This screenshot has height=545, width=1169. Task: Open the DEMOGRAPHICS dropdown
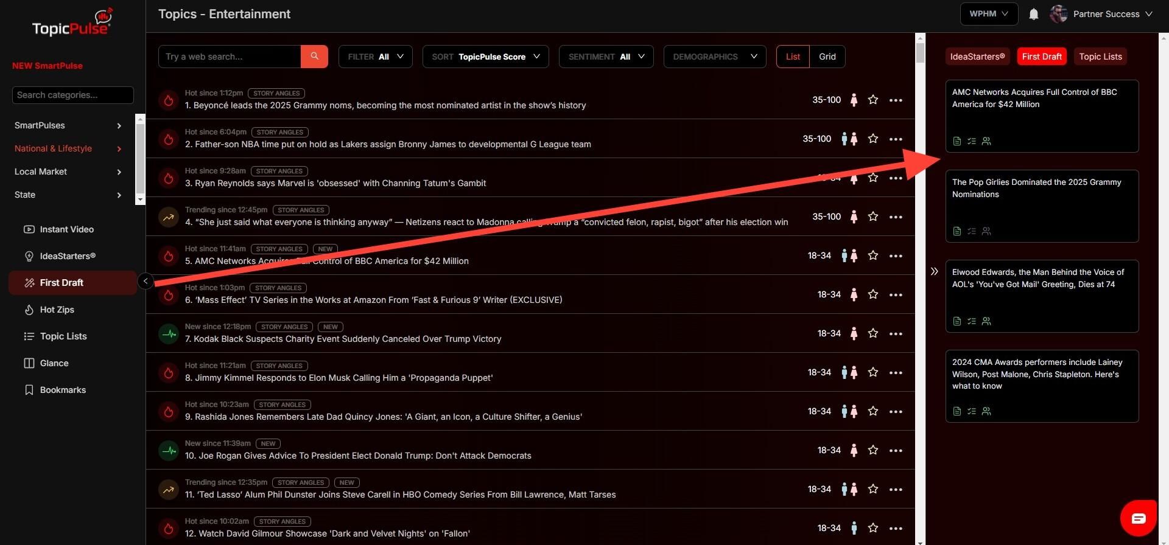click(x=714, y=57)
